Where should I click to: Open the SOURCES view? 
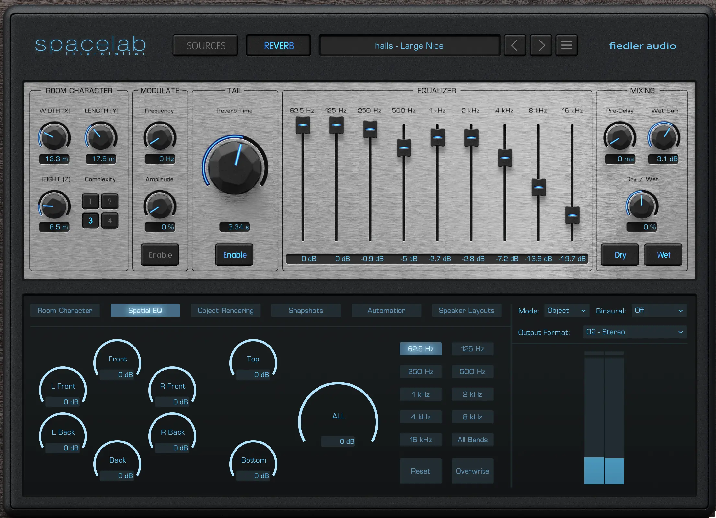[205, 46]
